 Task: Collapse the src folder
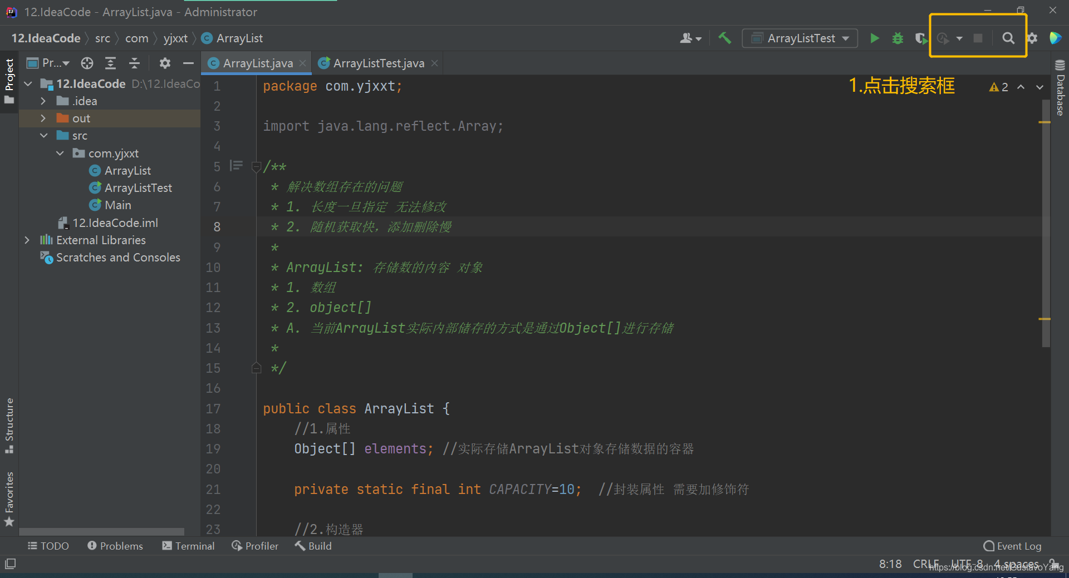tap(43, 136)
